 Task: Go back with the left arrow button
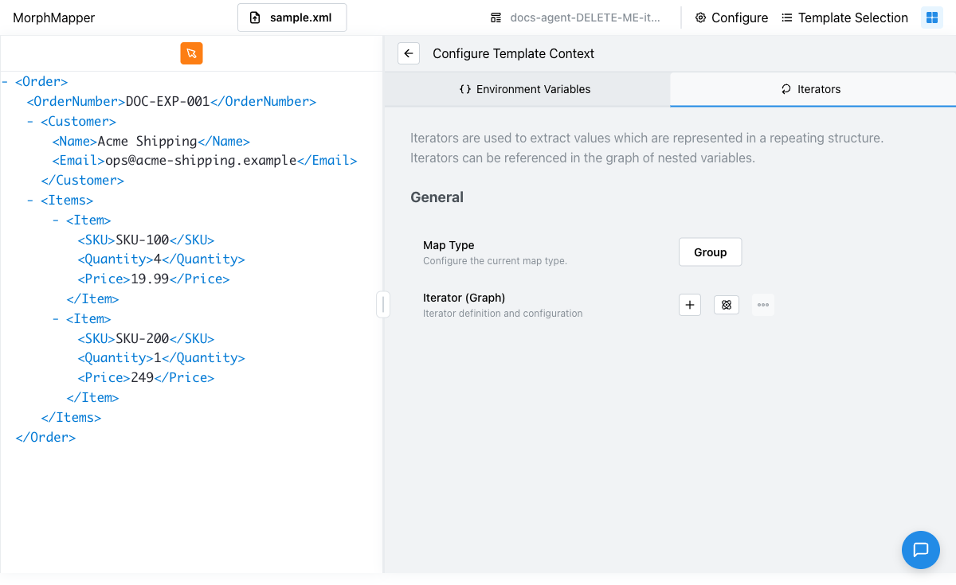tap(409, 53)
